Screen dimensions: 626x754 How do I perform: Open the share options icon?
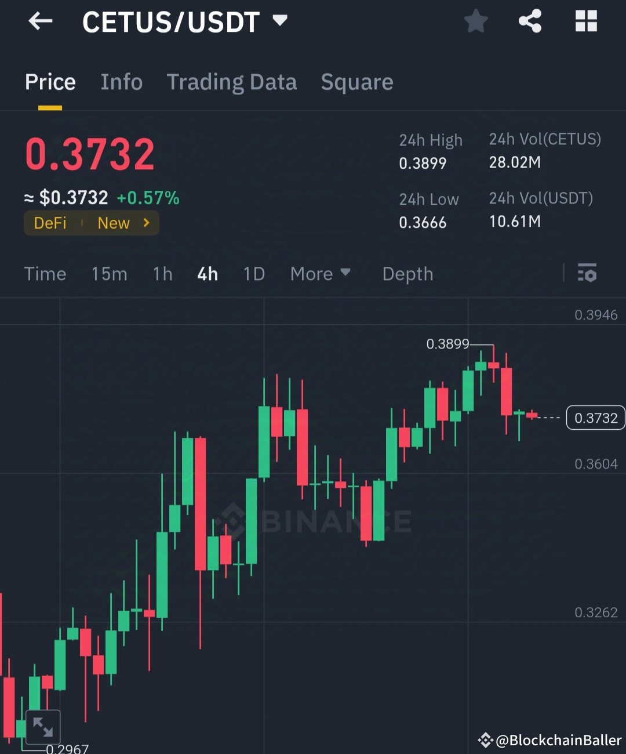coord(530,21)
